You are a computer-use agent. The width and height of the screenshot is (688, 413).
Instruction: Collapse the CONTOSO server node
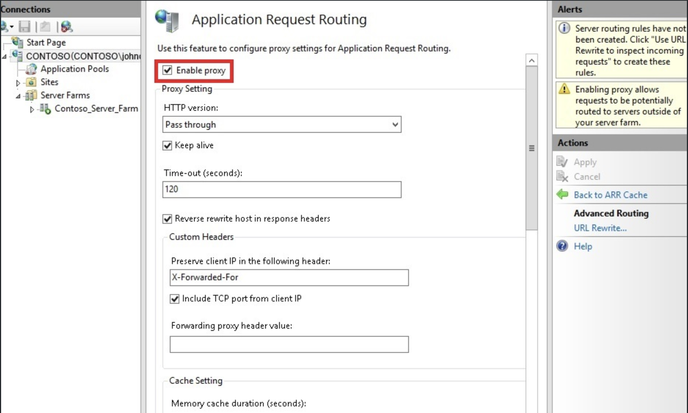[x=4, y=56]
